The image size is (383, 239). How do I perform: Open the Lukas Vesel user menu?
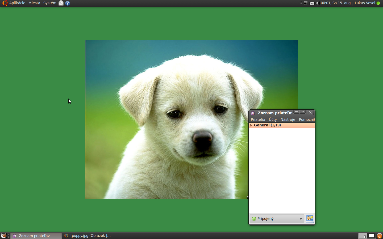[x=365, y=3]
